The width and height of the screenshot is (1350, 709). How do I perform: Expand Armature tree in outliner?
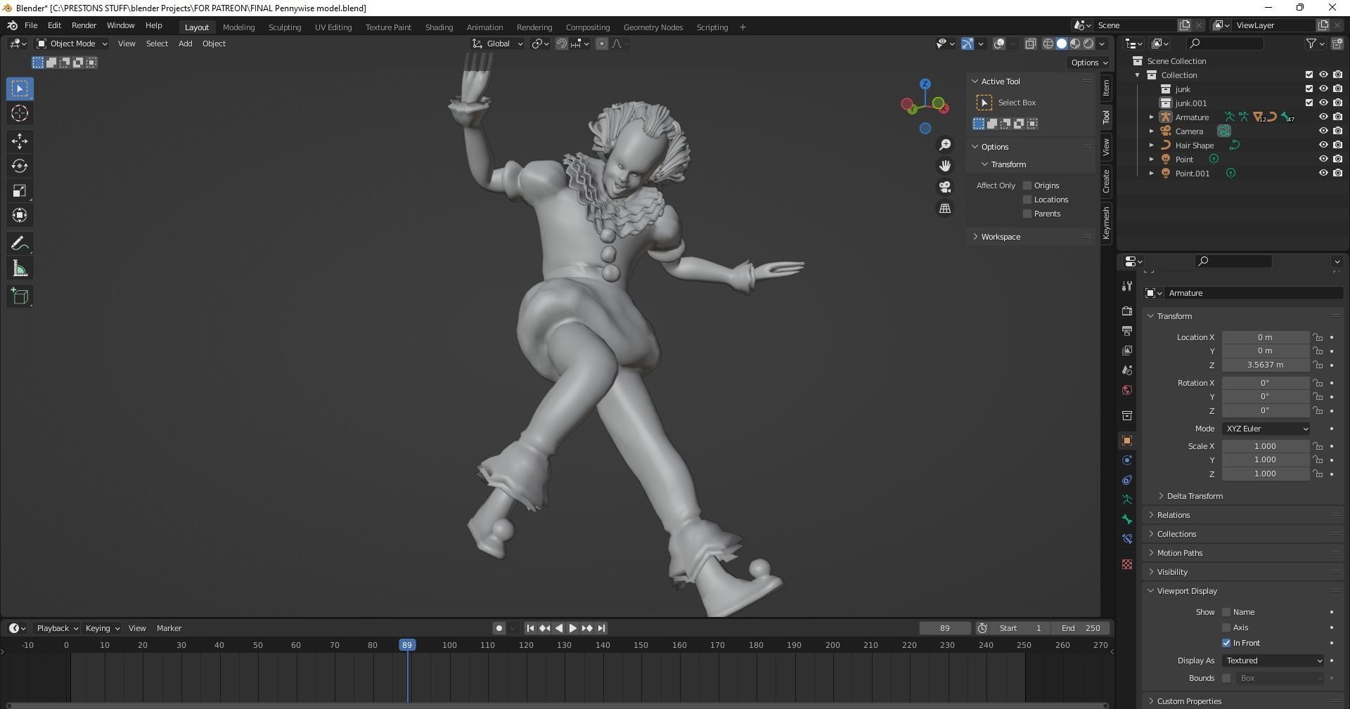click(x=1152, y=117)
